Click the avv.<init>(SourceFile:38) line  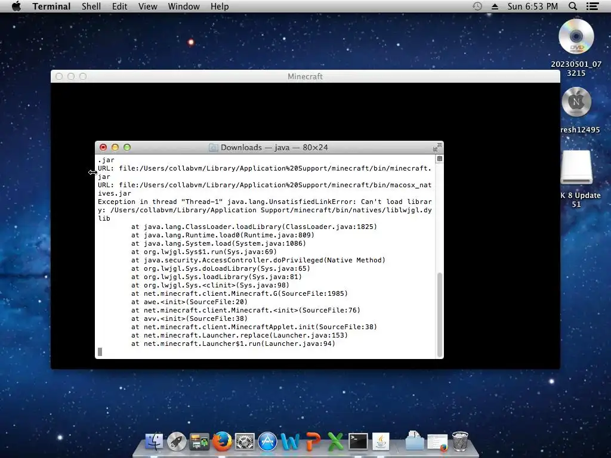[189, 318]
